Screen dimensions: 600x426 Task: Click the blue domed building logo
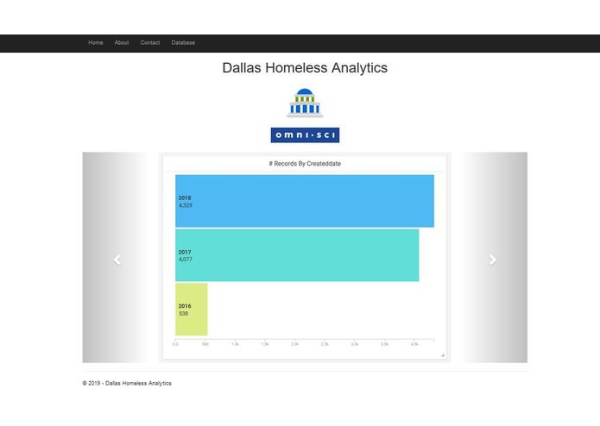click(305, 103)
